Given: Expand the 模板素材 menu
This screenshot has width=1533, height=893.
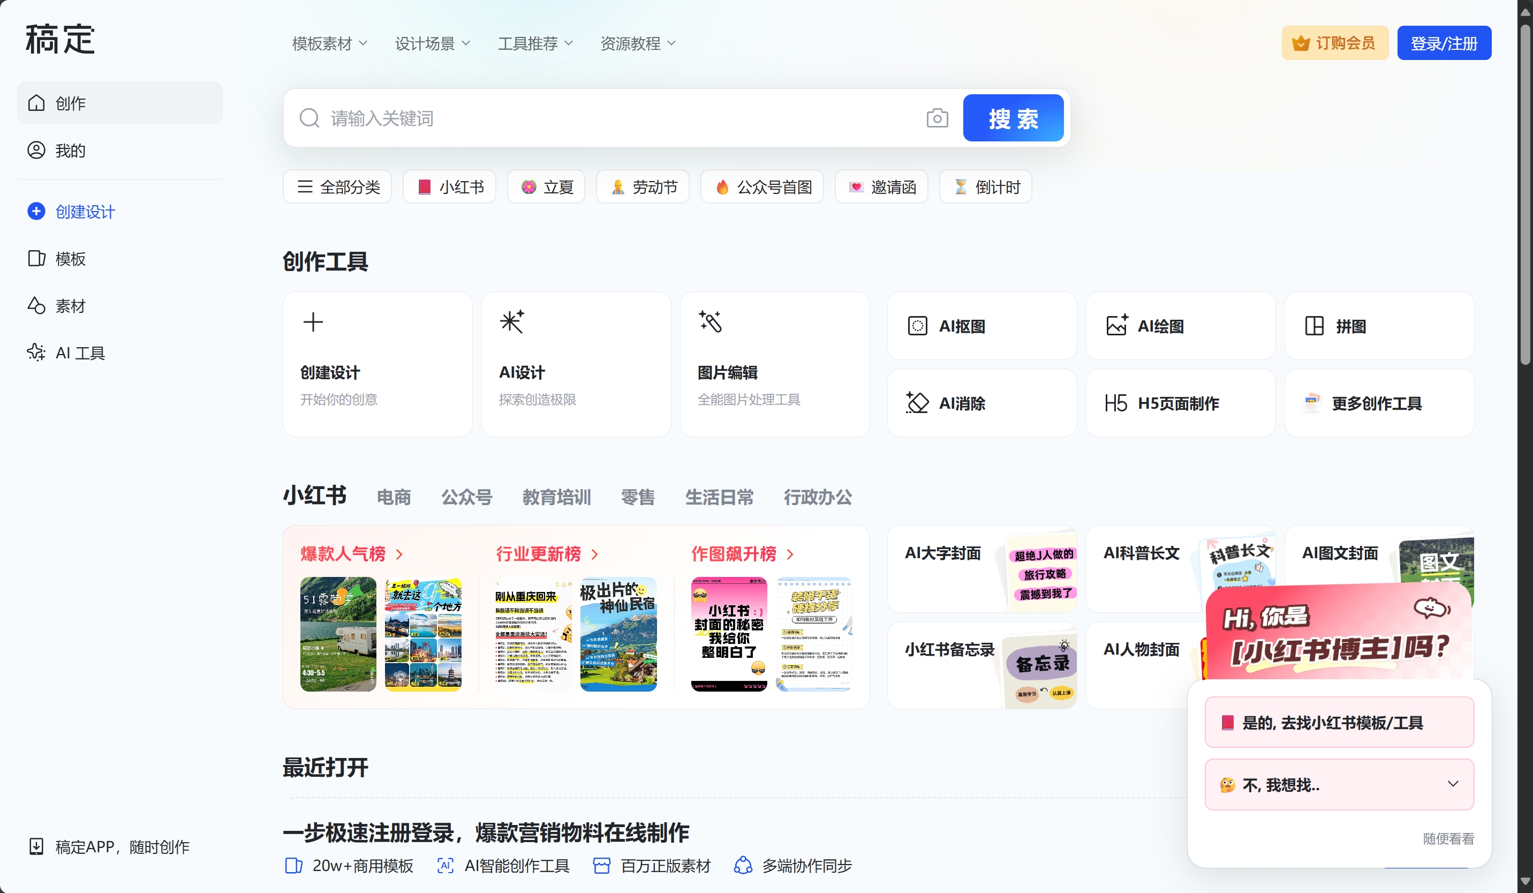Looking at the screenshot, I should [330, 43].
